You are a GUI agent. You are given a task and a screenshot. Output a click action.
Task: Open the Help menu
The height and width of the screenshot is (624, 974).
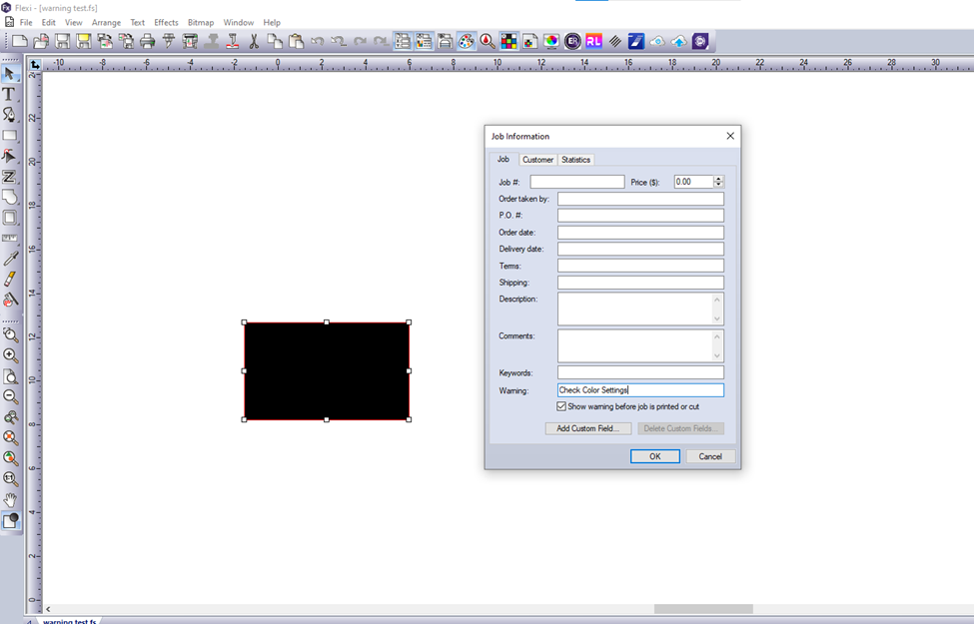[x=272, y=22]
